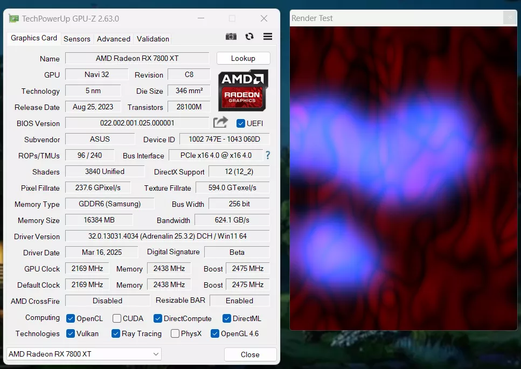Image resolution: width=521 pixels, height=369 pixels.
Task: Toggle the OpenGL 4.6 checkbox
Action: point(215,333)
